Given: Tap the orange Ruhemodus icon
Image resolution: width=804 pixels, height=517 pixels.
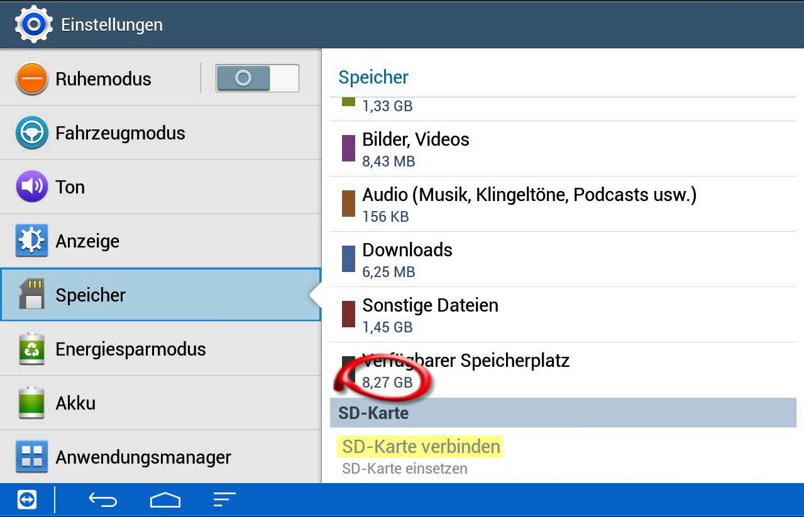Looking at the screenshot, I should (x=31, y=79).
